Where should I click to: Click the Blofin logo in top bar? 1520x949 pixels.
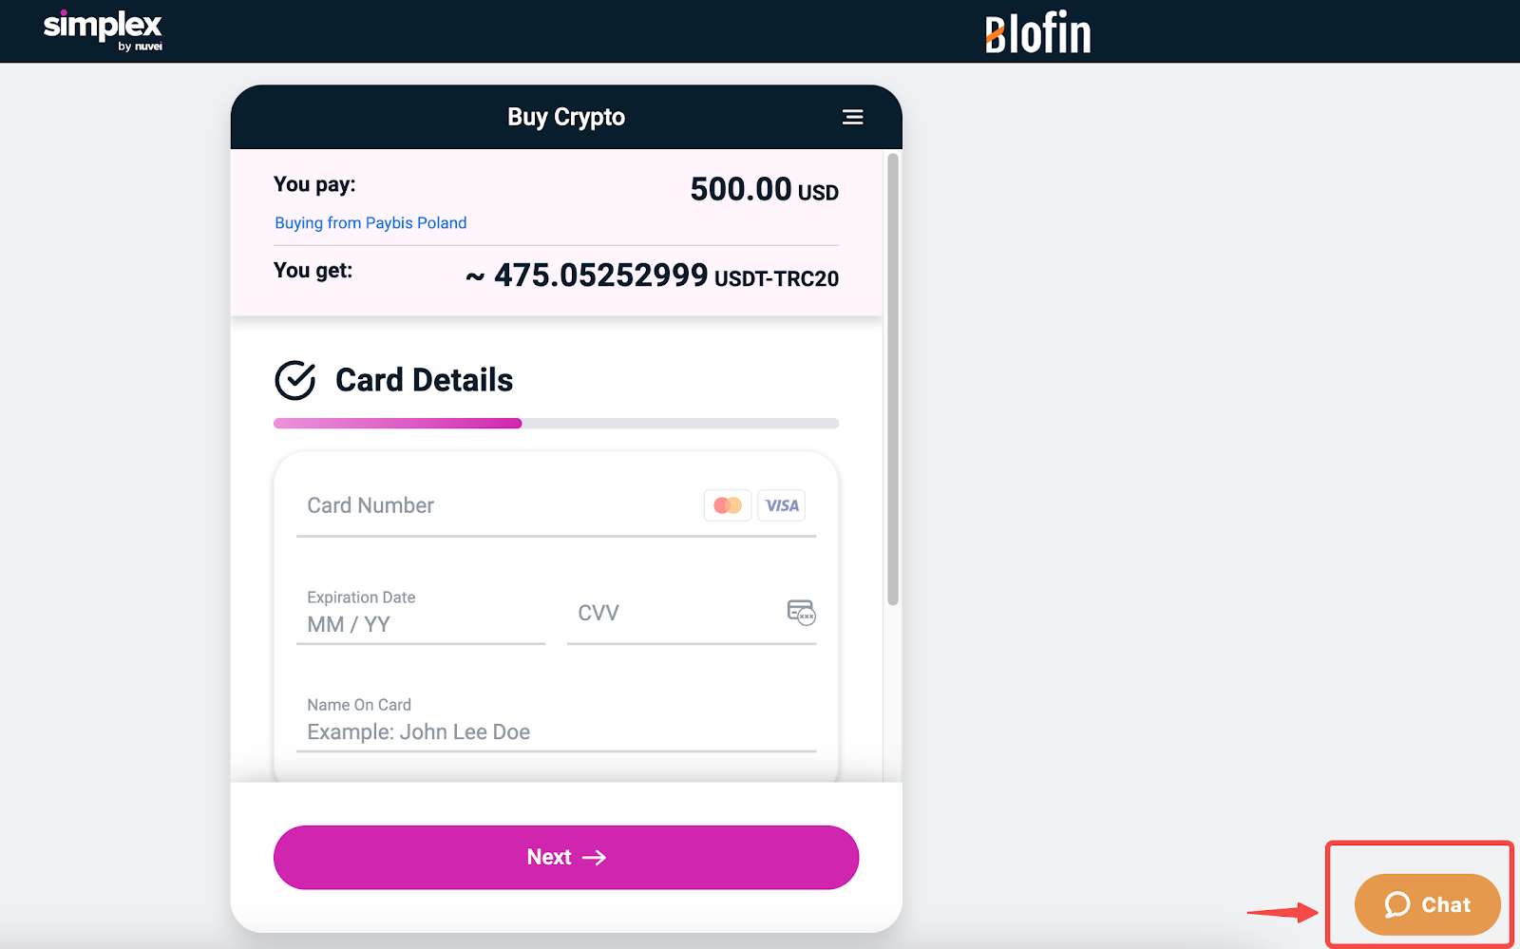coord(1037,33)
